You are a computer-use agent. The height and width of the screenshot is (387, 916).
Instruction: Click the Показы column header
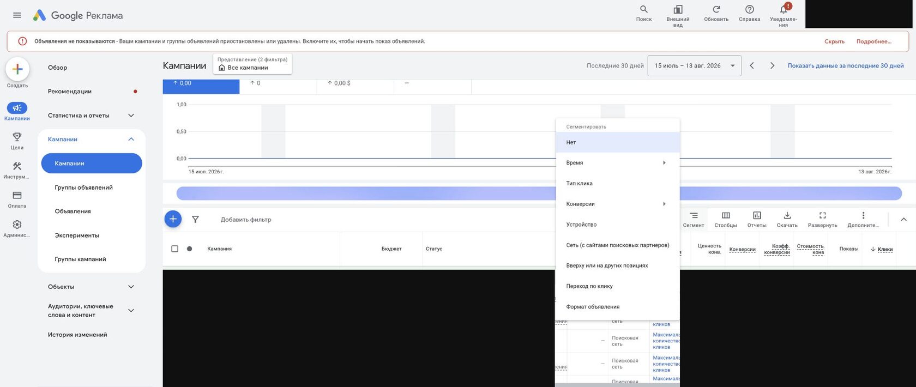848,249
